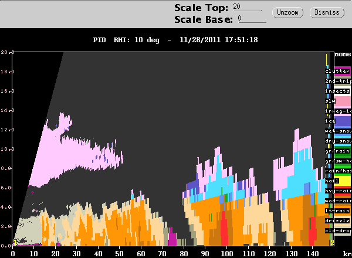Click the 'Scale Top:' label
The image size is (352, 258).
tap(201, 8)
